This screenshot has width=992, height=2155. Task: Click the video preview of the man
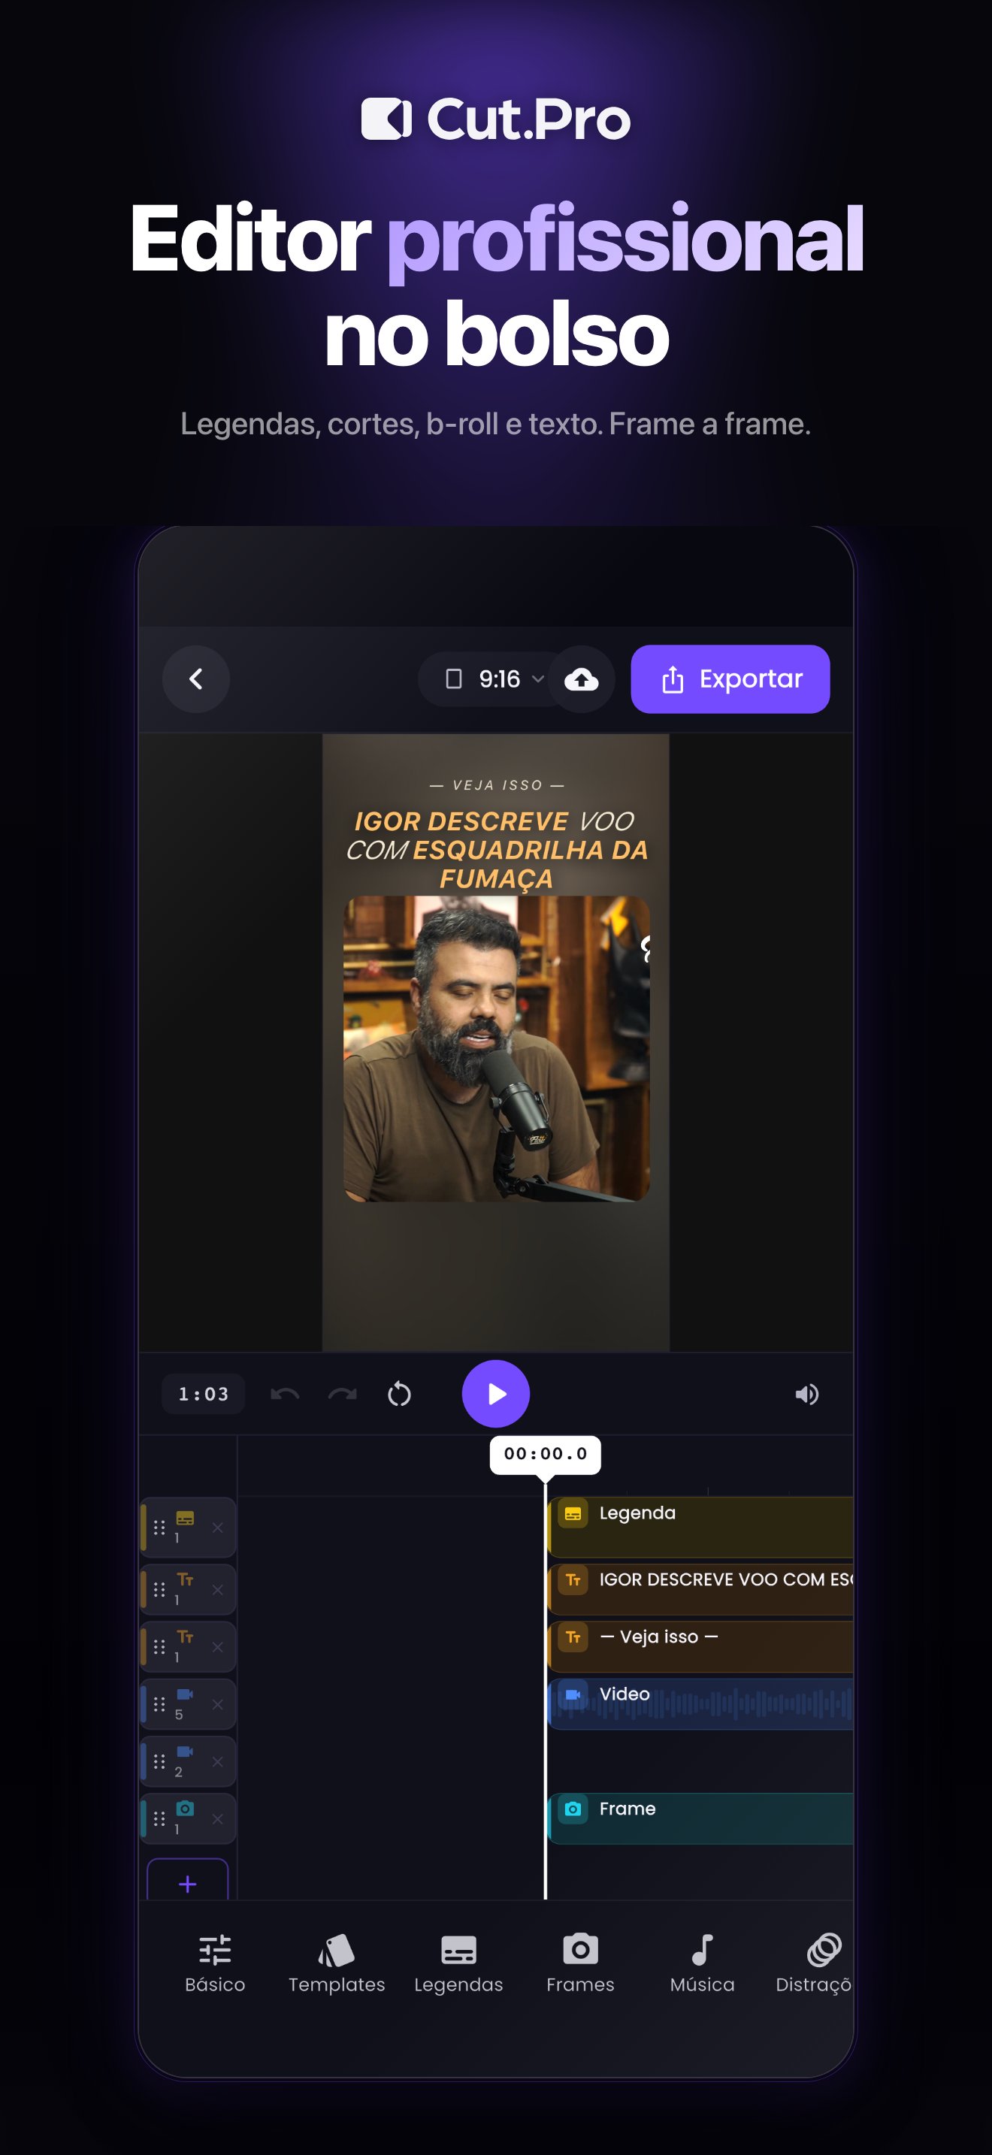coord(496,1048)
